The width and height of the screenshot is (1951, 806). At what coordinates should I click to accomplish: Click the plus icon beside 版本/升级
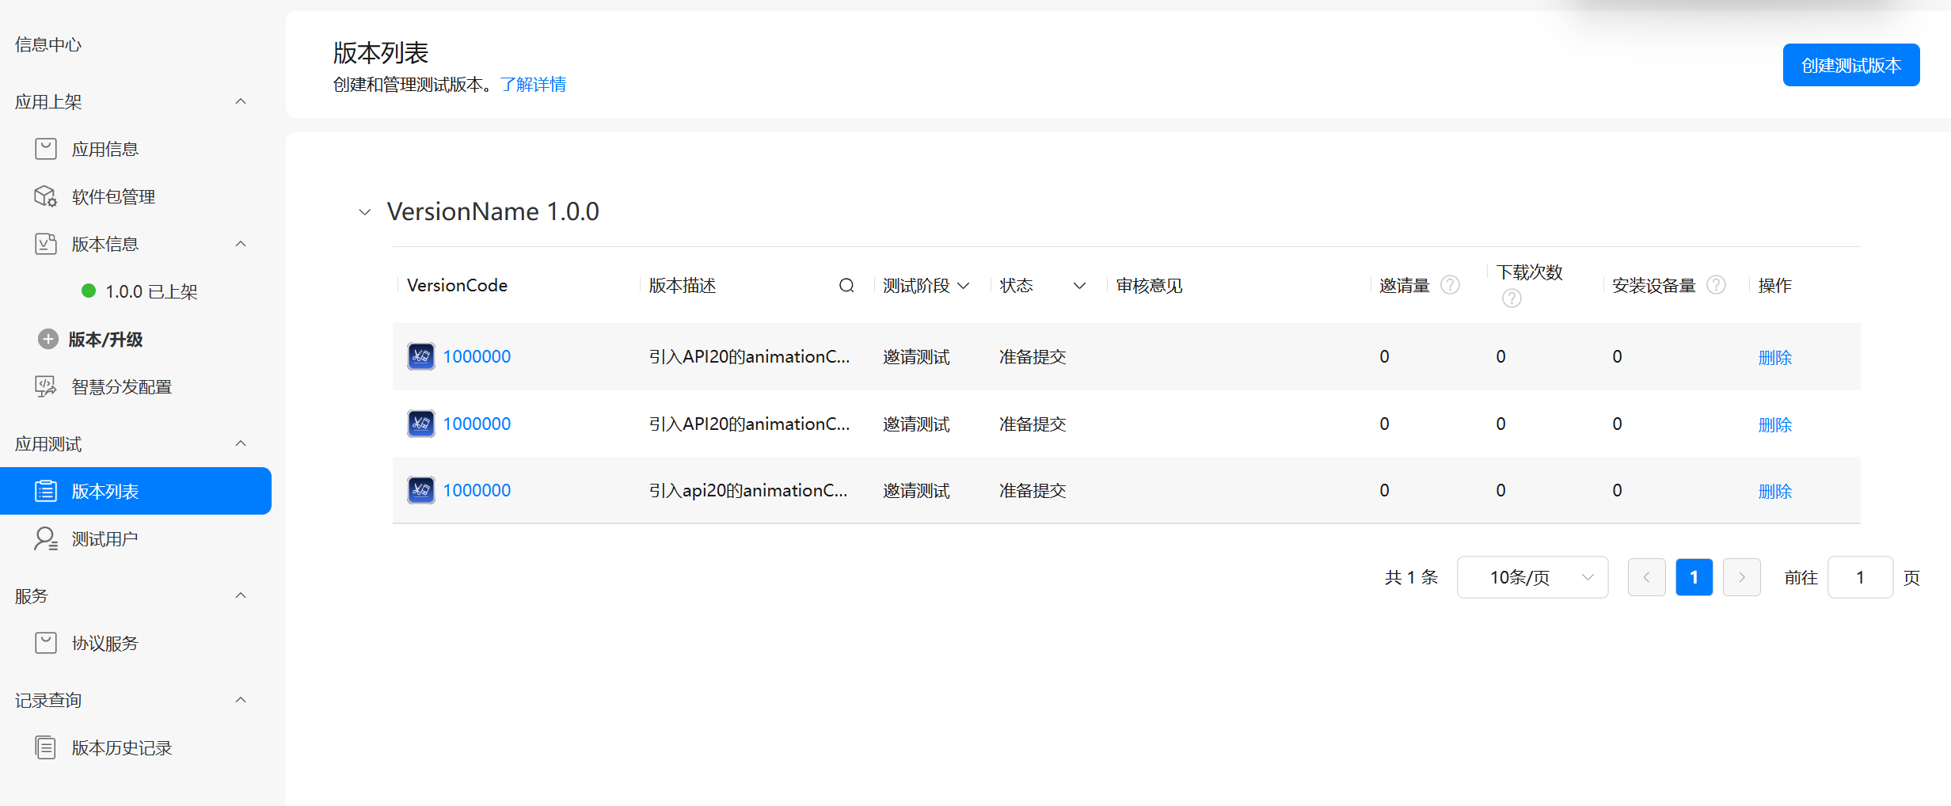coord(48,340)
